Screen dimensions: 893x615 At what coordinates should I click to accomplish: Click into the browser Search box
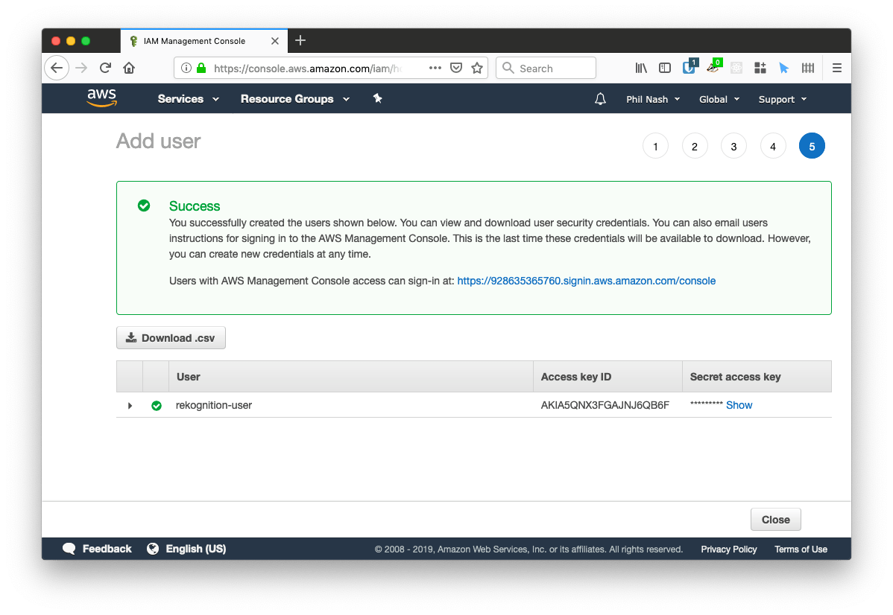pos(546,68)
